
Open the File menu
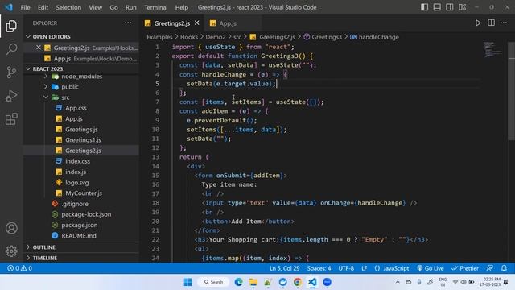click(x=25, y=7)
